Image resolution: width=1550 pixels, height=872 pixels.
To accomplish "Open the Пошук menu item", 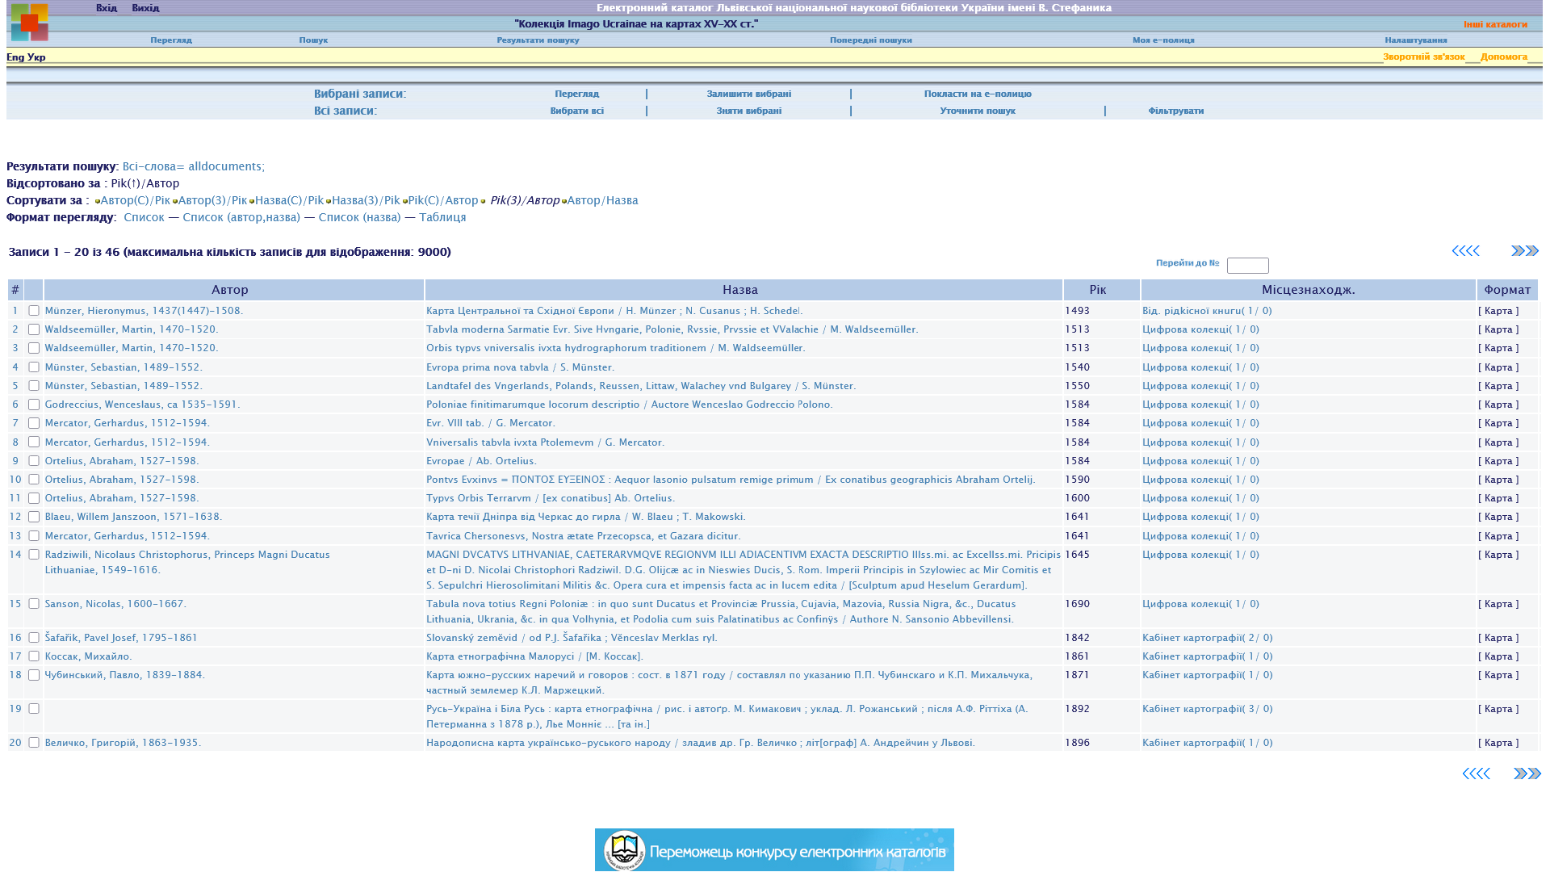I will [x=313, y=40].
